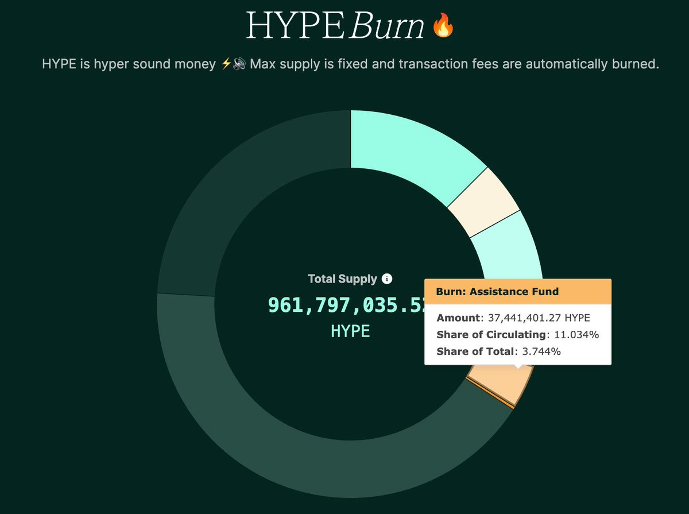Image resolution: width=689 pixels, height=514 pixels.
Task: Click the HYPE Burn page title
Action: (x=335, y=26)
